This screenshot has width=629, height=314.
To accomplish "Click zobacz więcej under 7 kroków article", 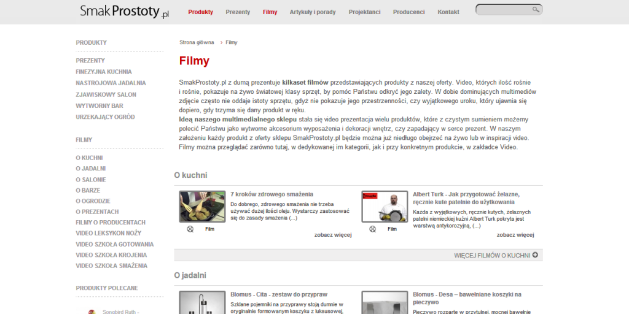I will coord(332,234).
